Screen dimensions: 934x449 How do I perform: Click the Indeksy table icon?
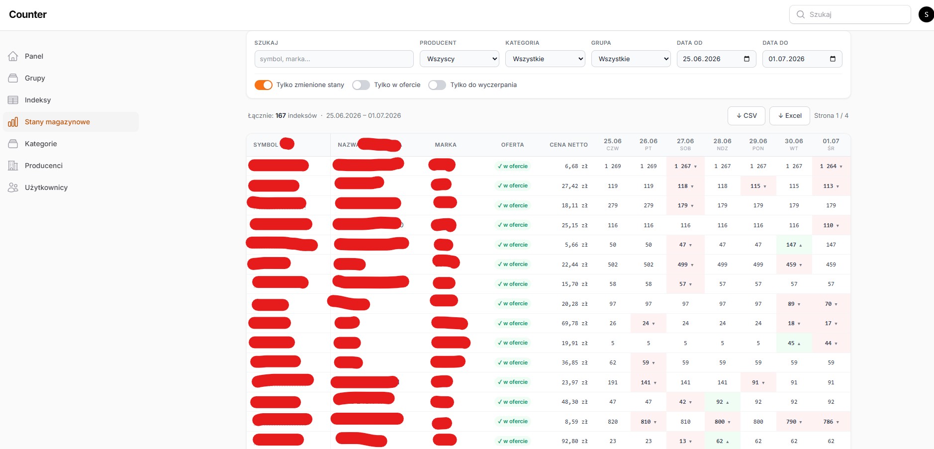pos(13,100)
